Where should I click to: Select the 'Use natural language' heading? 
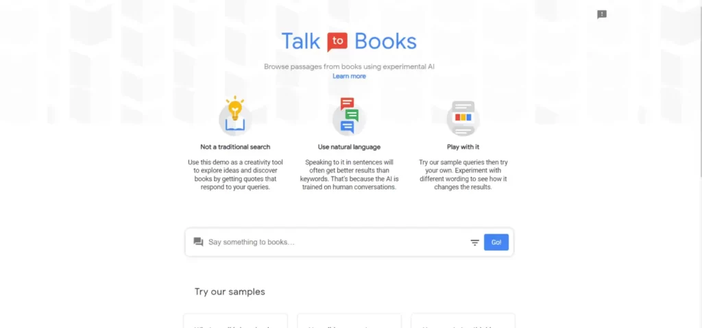[349, 147]
